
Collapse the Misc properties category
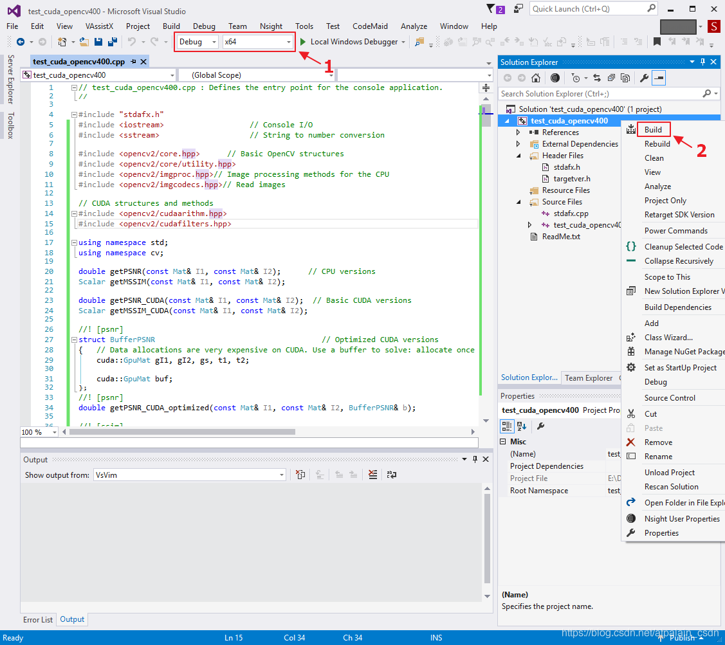[x=503, y=442]
